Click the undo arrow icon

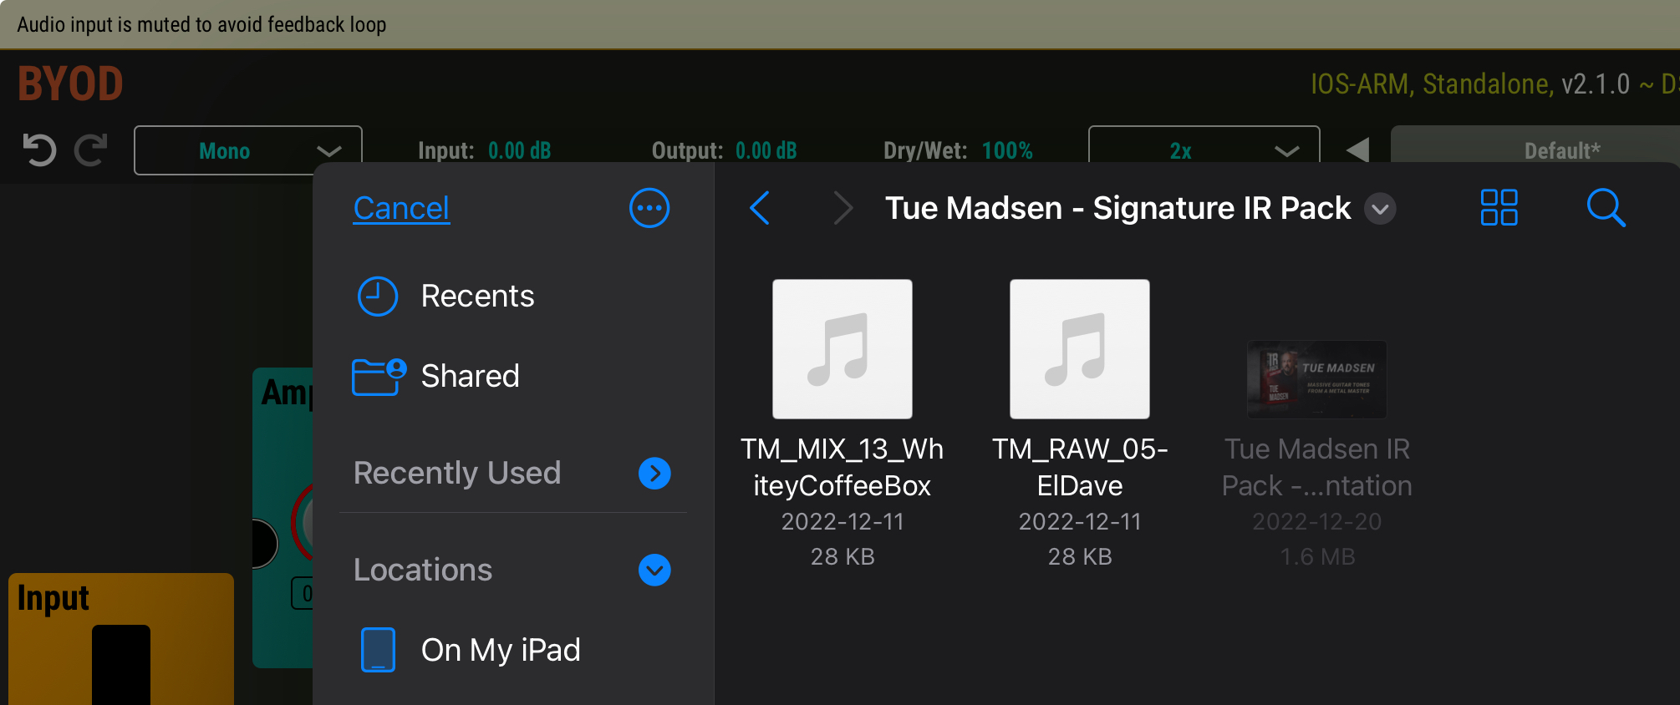[39, 150]
